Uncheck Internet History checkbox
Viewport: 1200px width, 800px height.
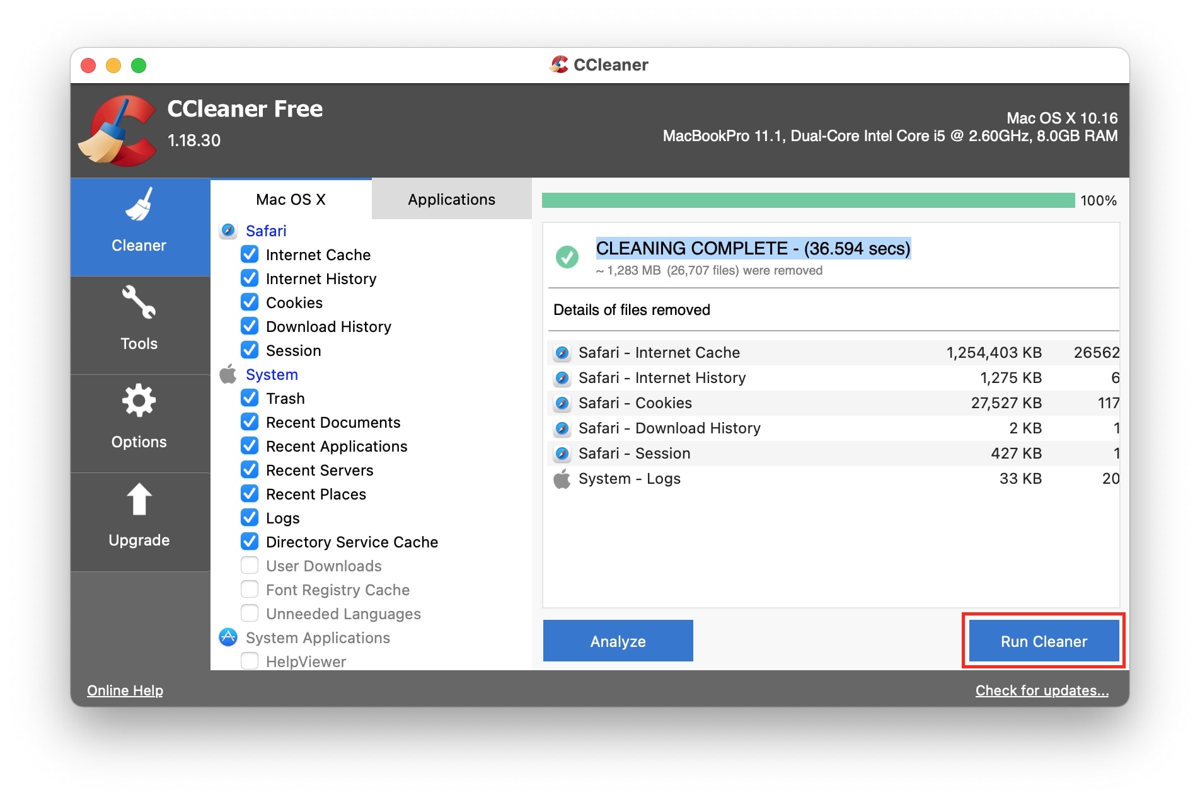pyautogui.click(x=250, y=278)
